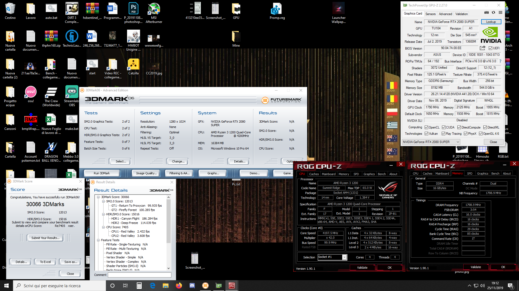Toggle the CUDA checkbox
The height and width of the screenshot is (291, 519).
(x=444, y=127)
